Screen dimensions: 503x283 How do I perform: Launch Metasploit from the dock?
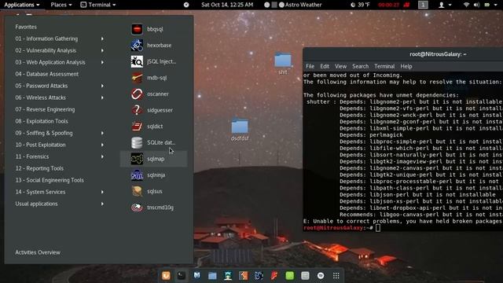click(x=196, y=276)
